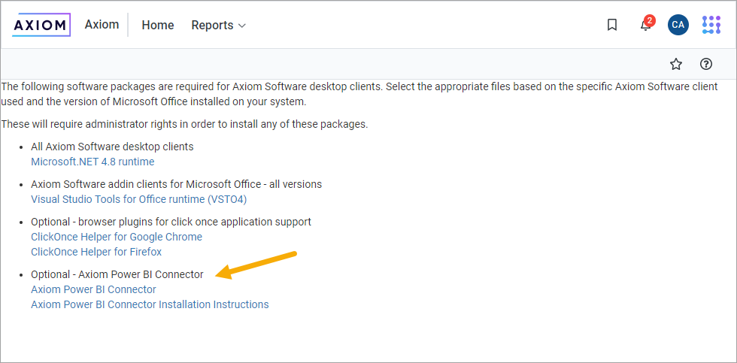Image resolution: width=737 pixels, height=363 pixels.
Task: Download the Axiom Power BI Connector link
Action: click(x=93, y=289)
